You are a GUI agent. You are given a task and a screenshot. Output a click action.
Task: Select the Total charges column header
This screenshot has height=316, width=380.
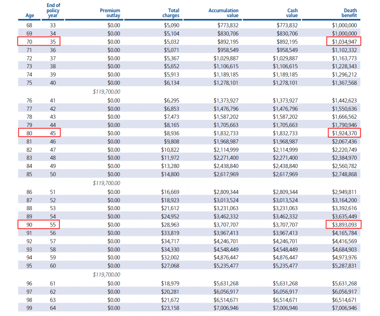(x=171, y=13)
